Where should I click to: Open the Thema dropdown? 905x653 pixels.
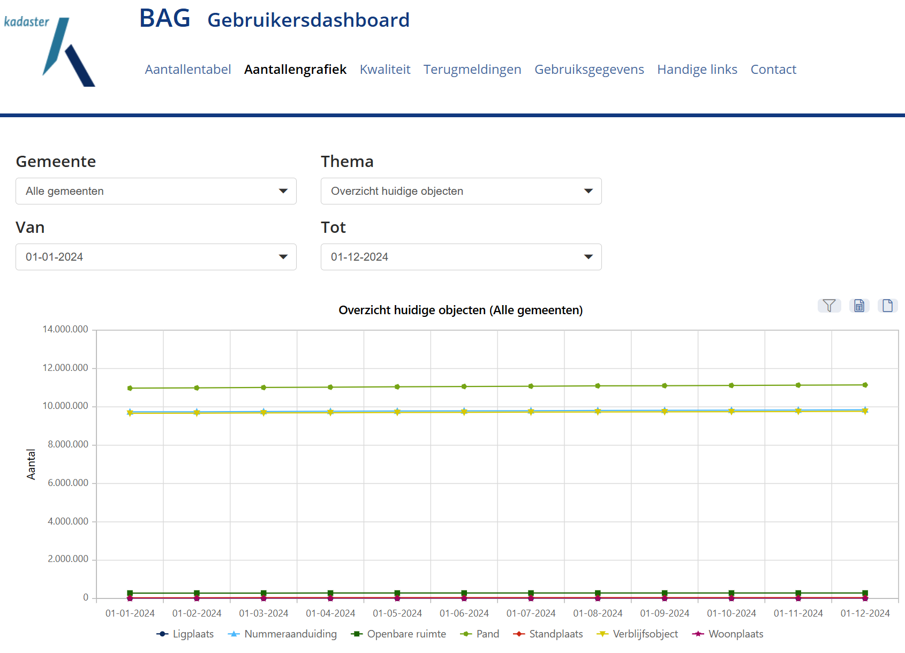(x=461, y=191)
